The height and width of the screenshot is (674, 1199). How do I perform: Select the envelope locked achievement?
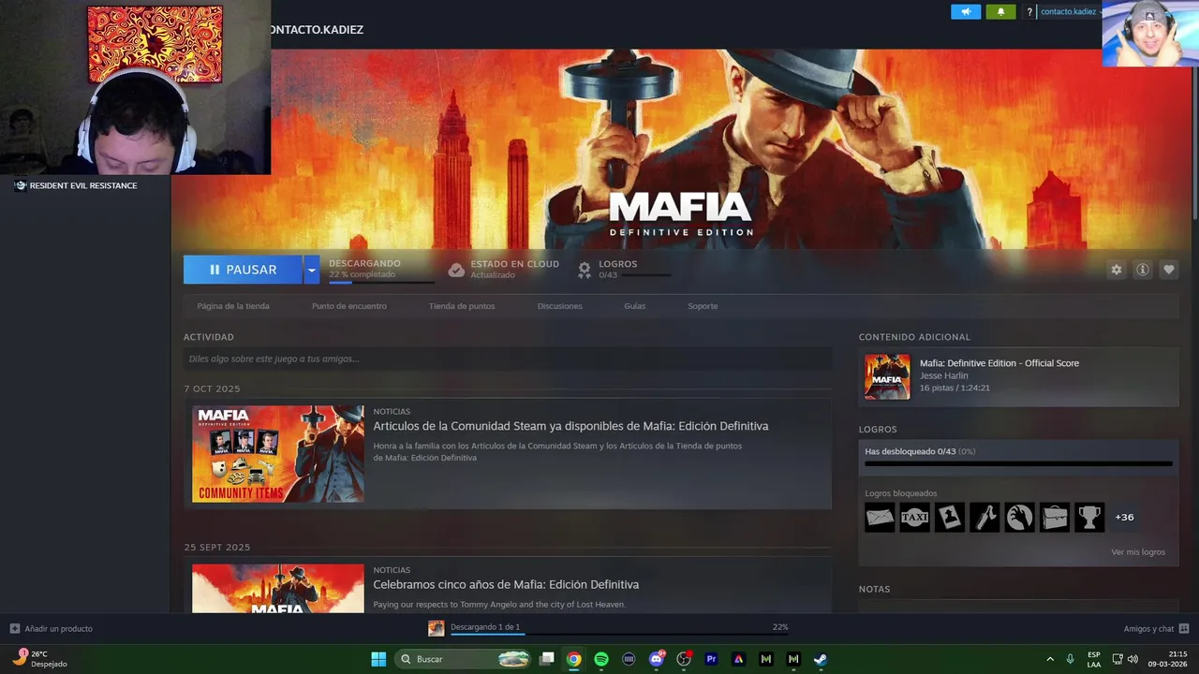[880, 517]
